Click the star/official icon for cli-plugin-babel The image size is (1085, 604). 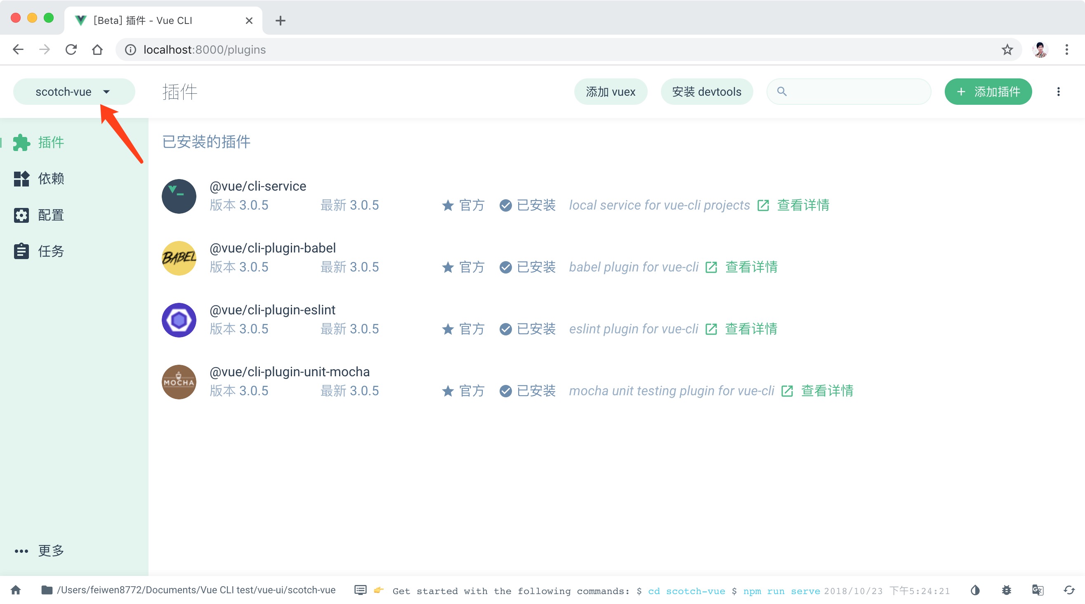tap(447, 267)
